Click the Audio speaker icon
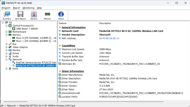Viewport: 190px width, 107px height. (10, 56)
